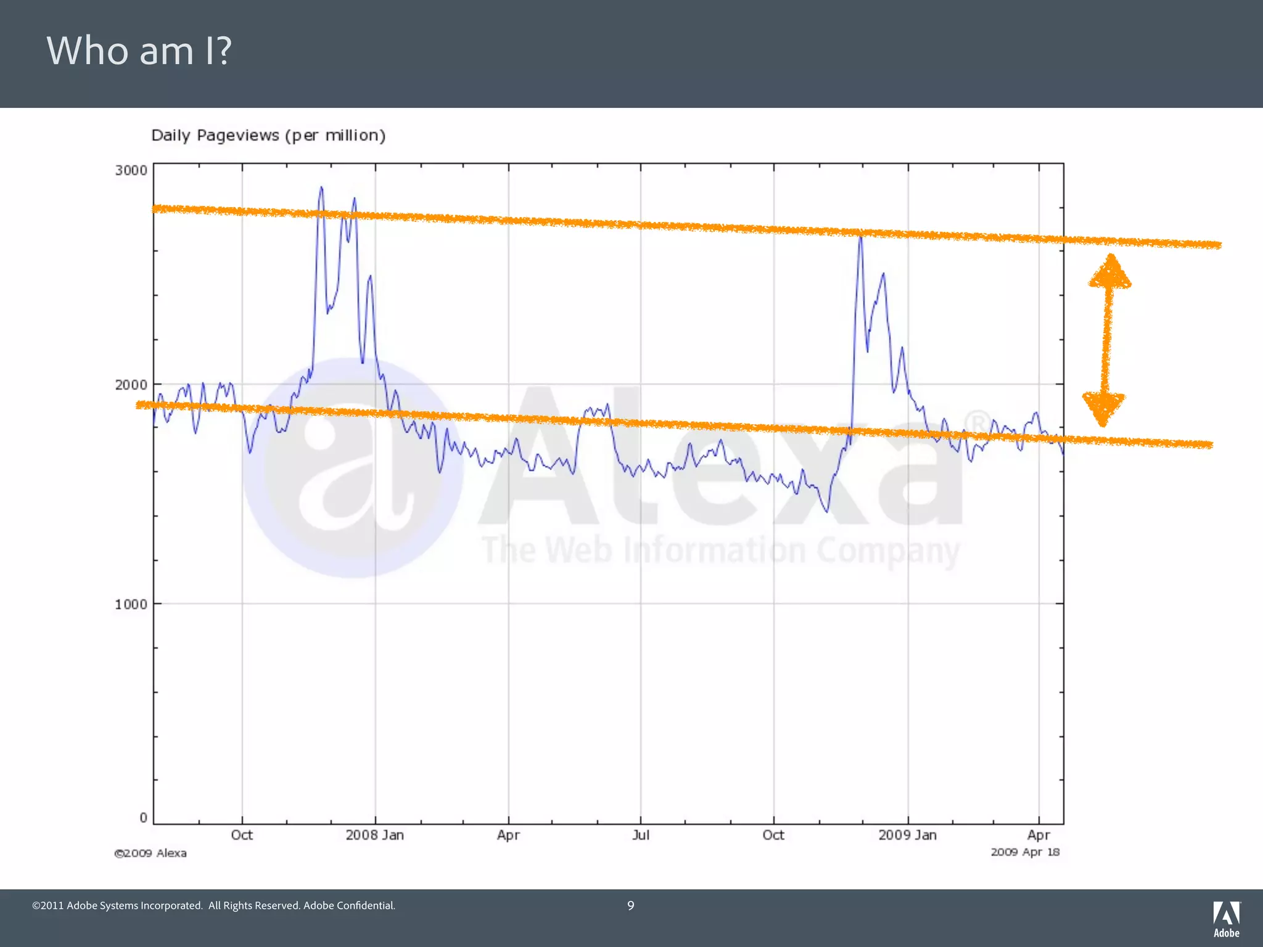The image size is (1263, 947).
Task: Click the 3000 y-axis label
Action: pos(131,171)
